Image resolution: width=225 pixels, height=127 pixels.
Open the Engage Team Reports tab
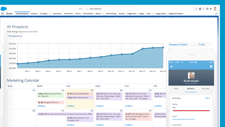coord(176,14)
